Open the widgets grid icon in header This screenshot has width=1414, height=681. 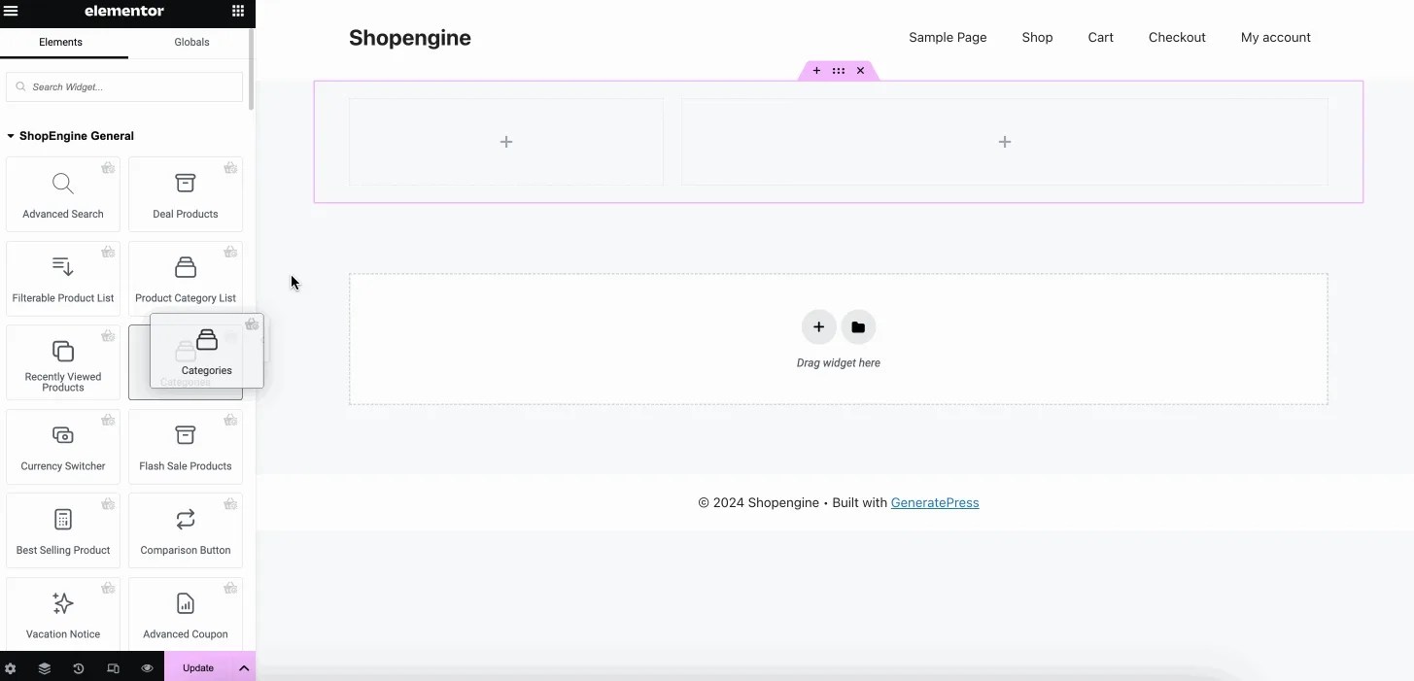[237, 12]
